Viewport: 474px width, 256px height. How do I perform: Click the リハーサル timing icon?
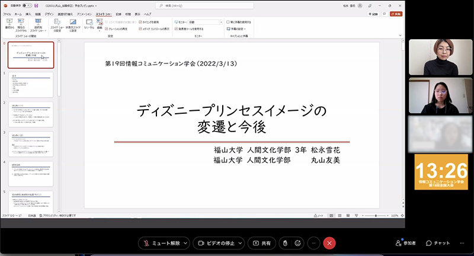[x=88, y=24]
